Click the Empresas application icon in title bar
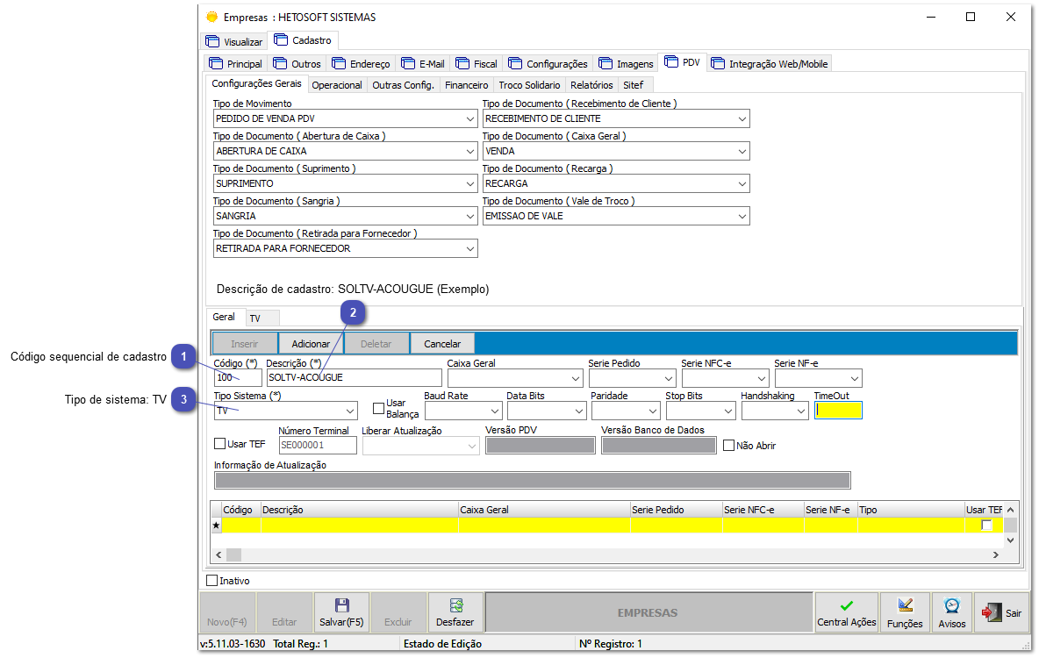The height and width of the screenshot is (658, 1039). point(211,16)
